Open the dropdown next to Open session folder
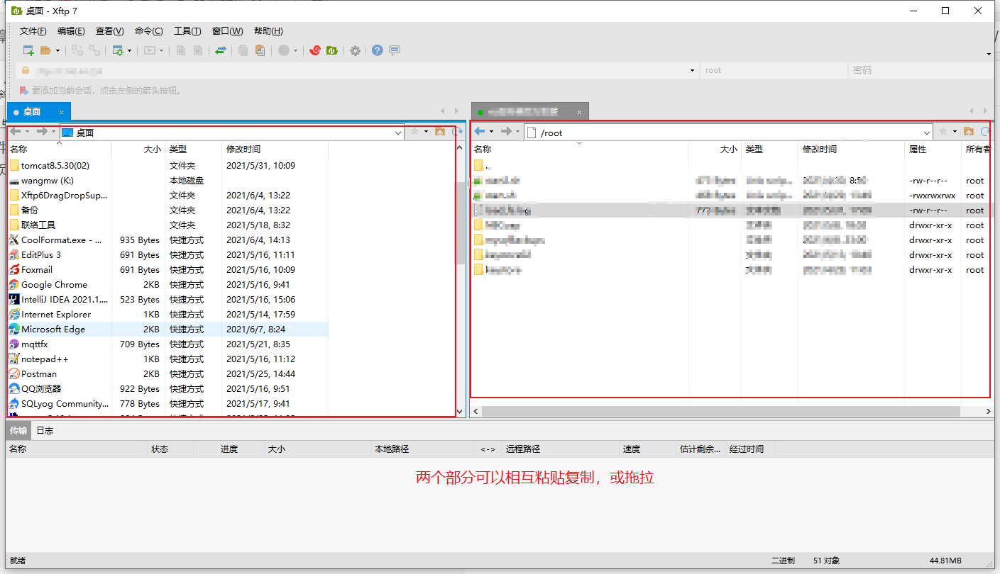This screenshot has height=574, width=1000. 57,51
